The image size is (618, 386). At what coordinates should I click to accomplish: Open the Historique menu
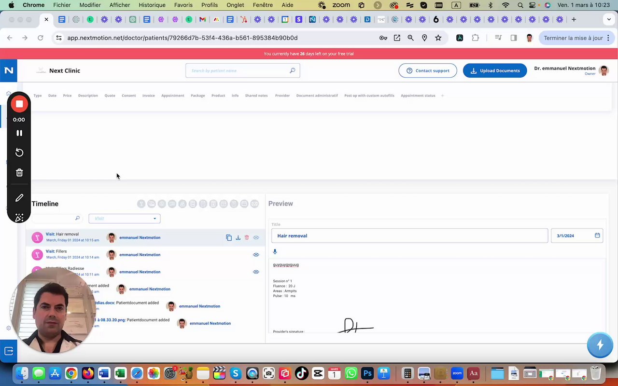152,5
